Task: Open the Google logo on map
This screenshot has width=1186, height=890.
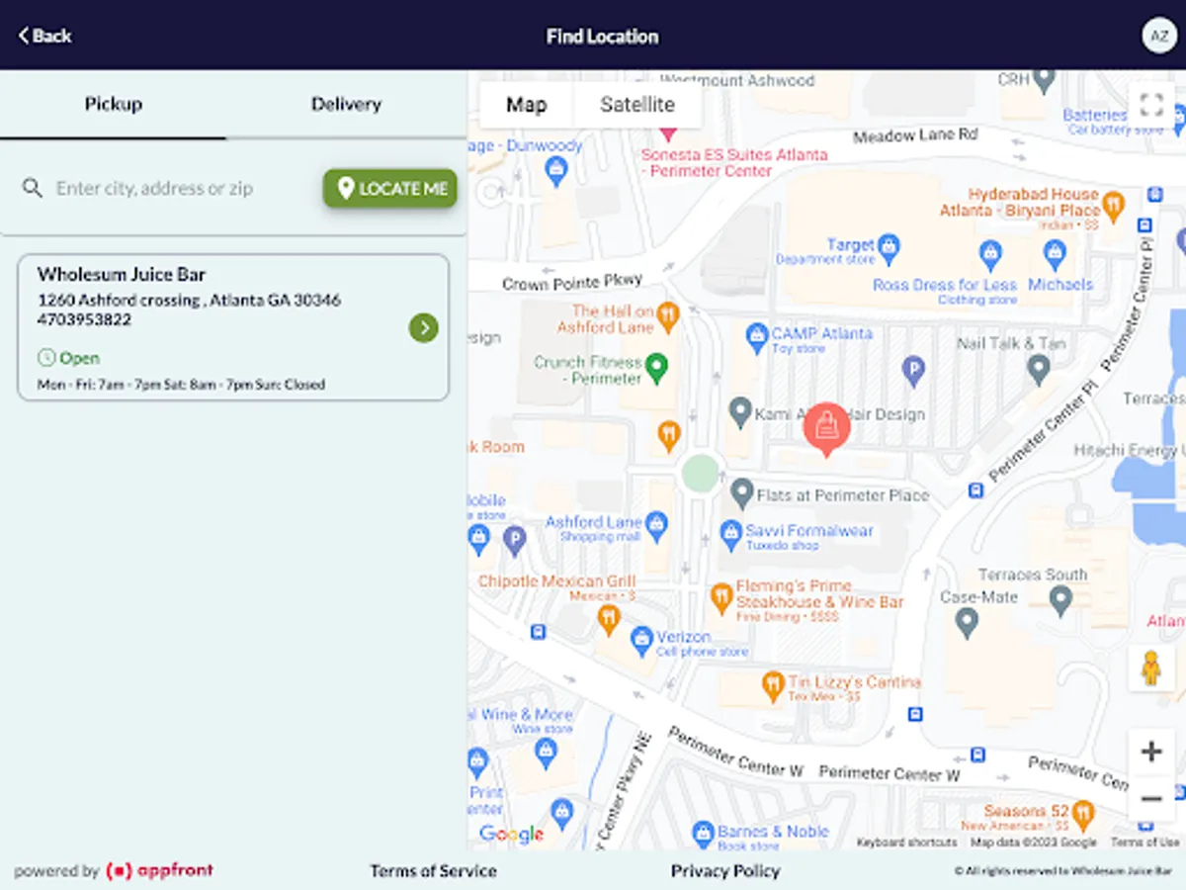Action: point(511,834)
